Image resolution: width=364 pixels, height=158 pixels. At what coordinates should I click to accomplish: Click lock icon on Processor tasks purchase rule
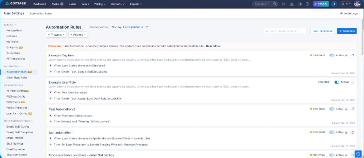[346, 155]
